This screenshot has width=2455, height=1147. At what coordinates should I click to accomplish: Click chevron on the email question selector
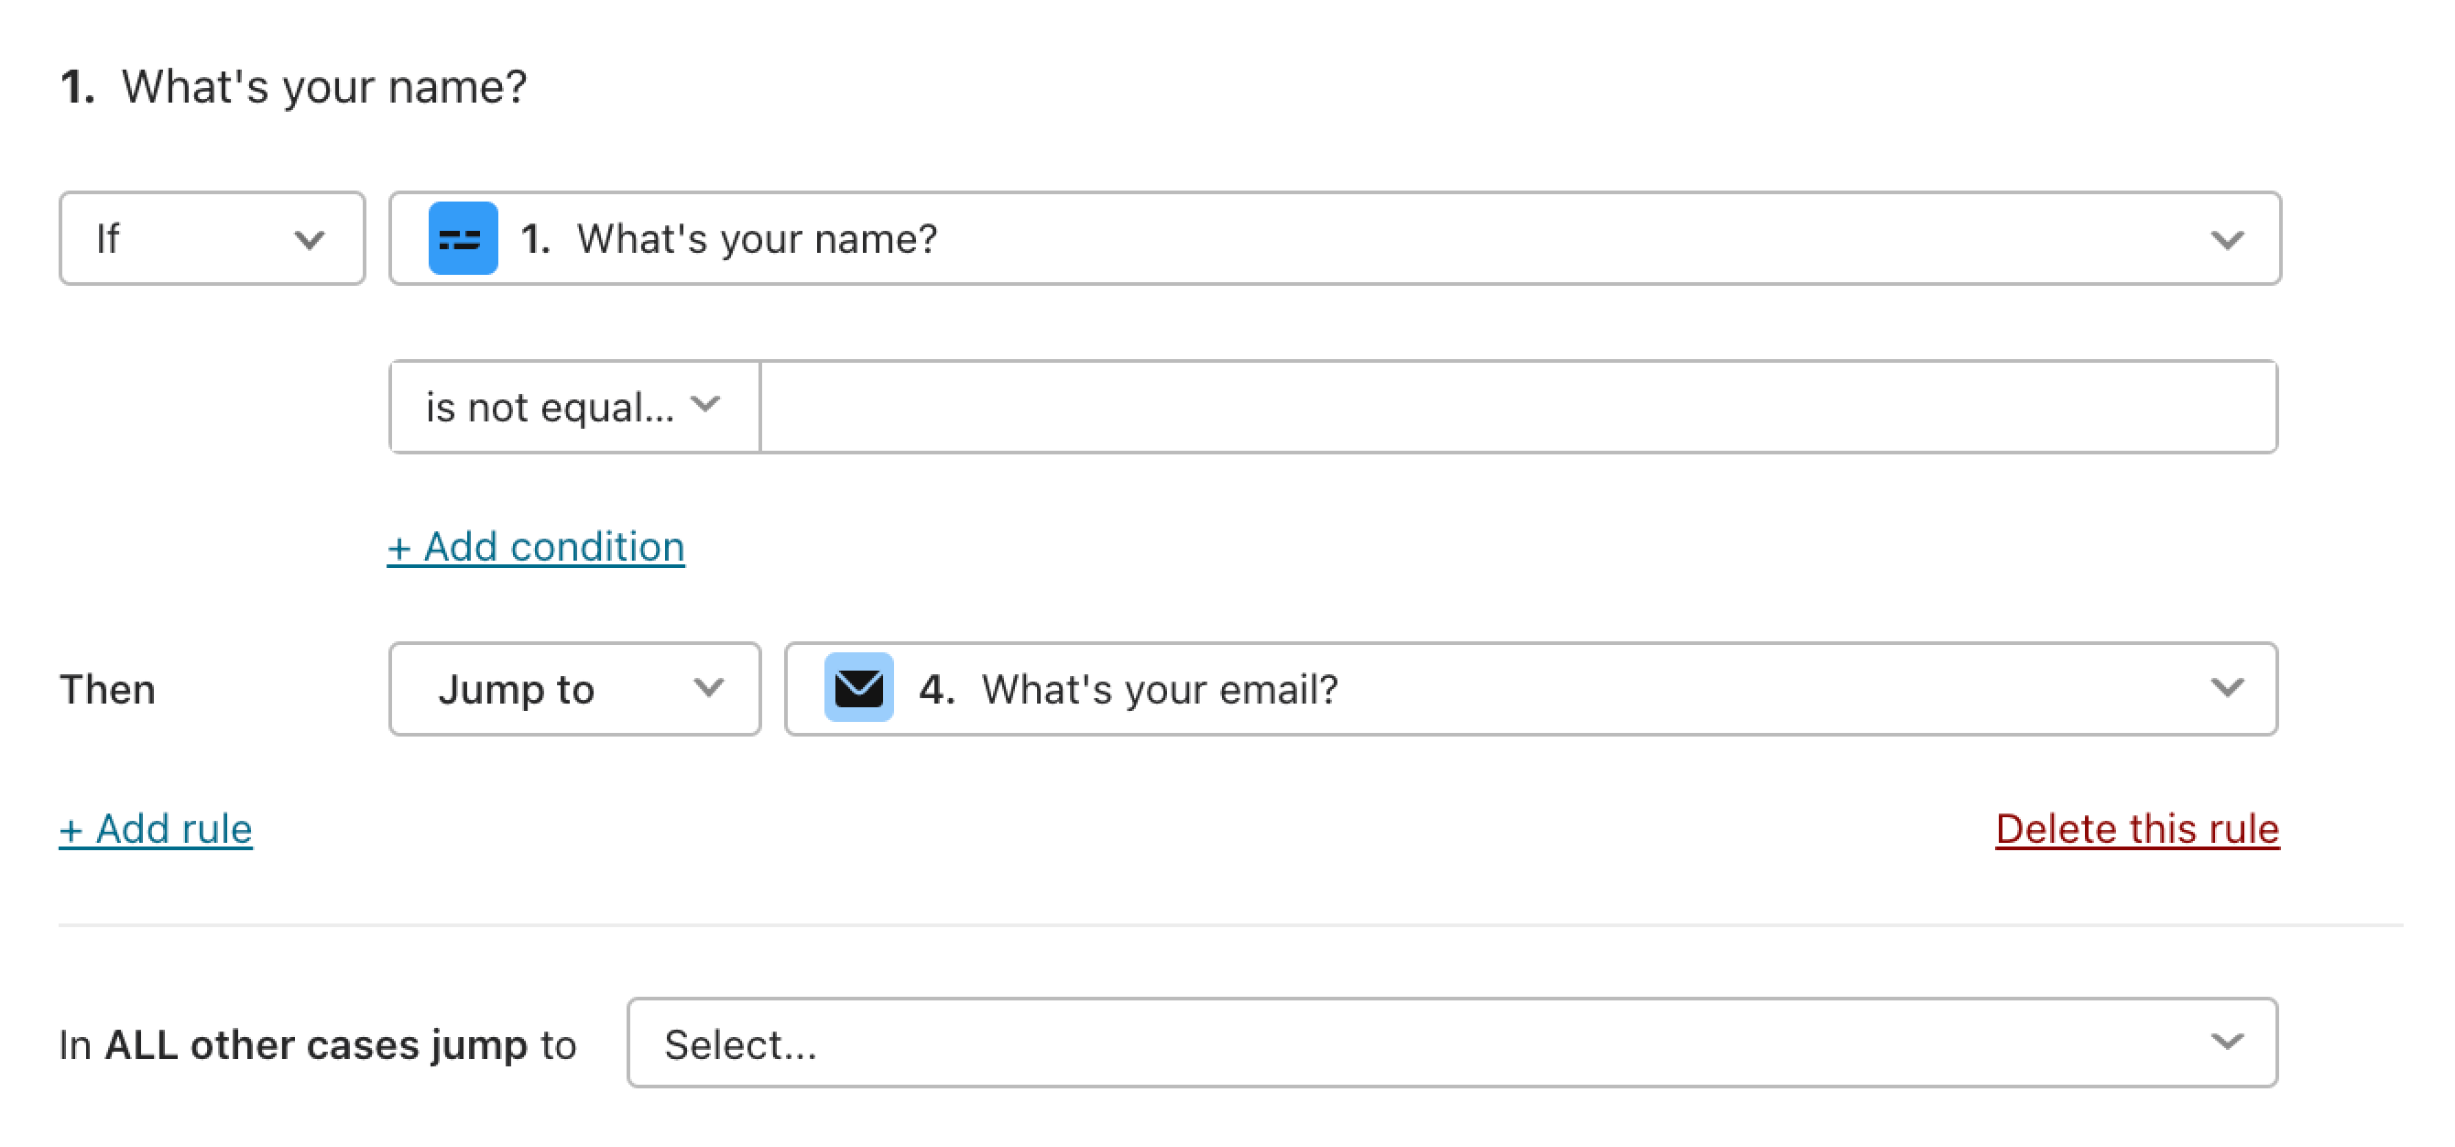2227,687
